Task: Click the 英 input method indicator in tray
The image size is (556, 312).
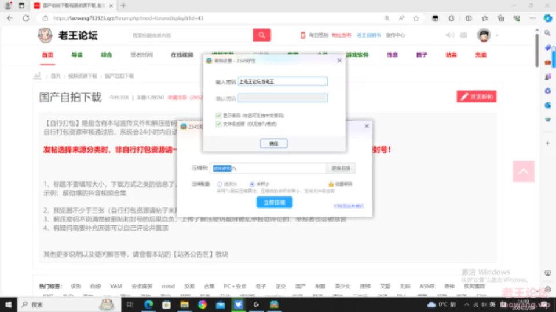Action: pyautogui.click(x=492, y=304)
